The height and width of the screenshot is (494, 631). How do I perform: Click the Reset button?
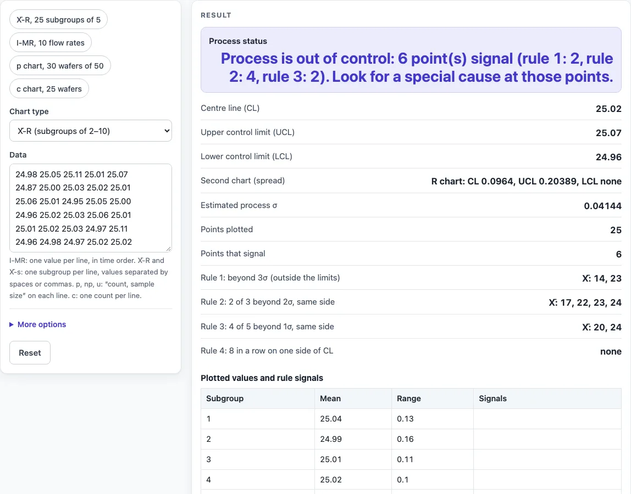pyautogui.click(x=30, y=352)
